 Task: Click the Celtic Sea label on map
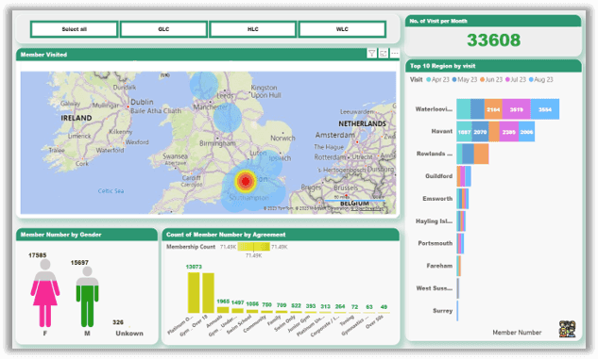click(111, 191)
